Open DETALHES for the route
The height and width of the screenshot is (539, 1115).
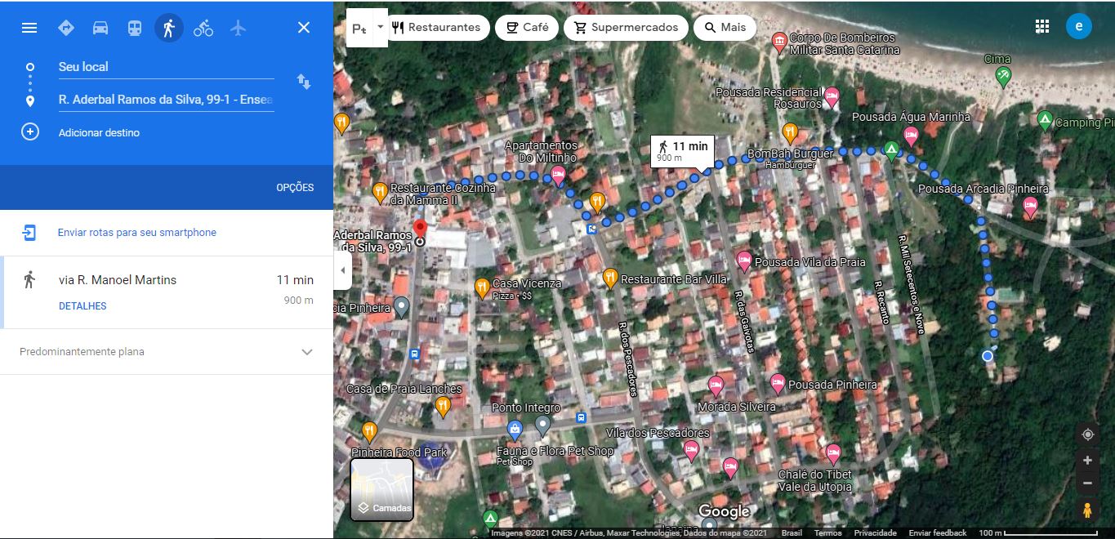pos(83,306)
